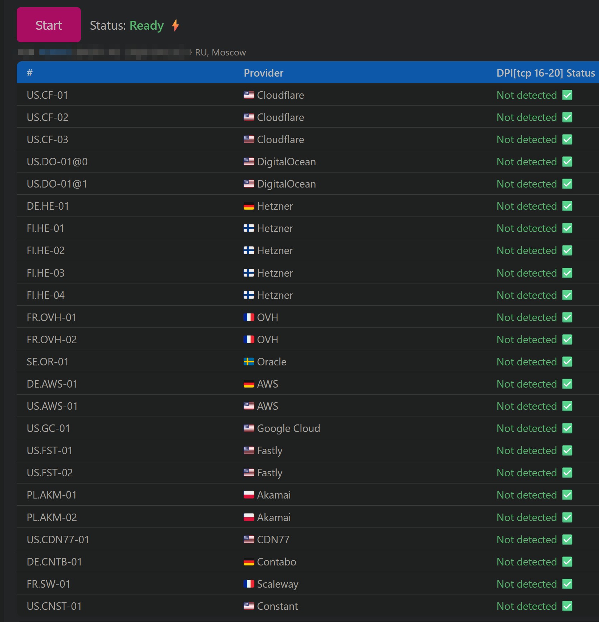Click the German flag beside Contabo
Image resolution: width=599 pixels, height=622 pixels.
click(x=249, y=562)
